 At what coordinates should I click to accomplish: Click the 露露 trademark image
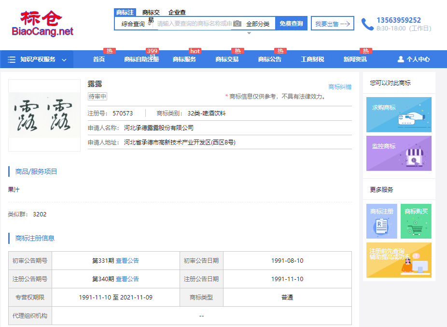tap(44, 115)
